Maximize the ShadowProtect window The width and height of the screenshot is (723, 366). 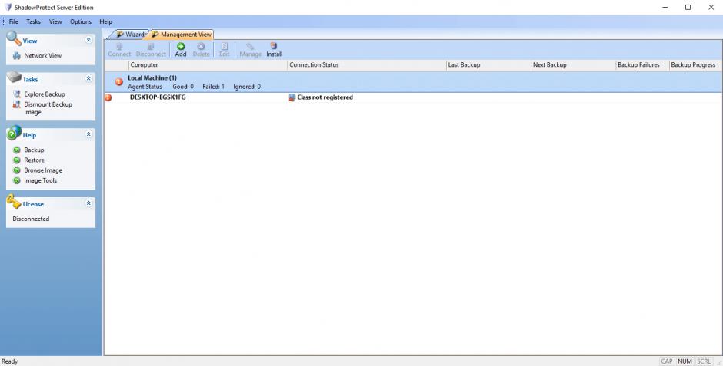click(688, 8)
